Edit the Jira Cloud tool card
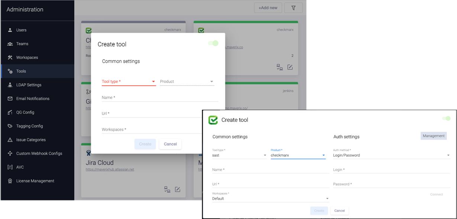 tap(178, 189)
